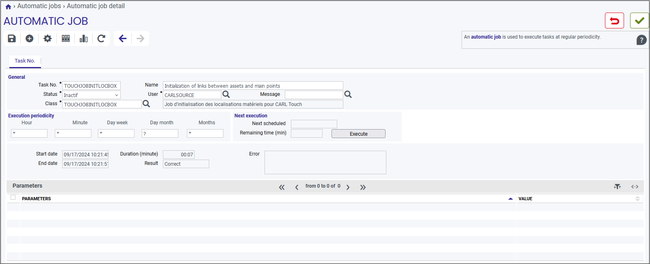Toggle Parameters column width arrows icon
Image resolution: width=650 pixels, height=264 pixels.
click(x=635, y=186)
